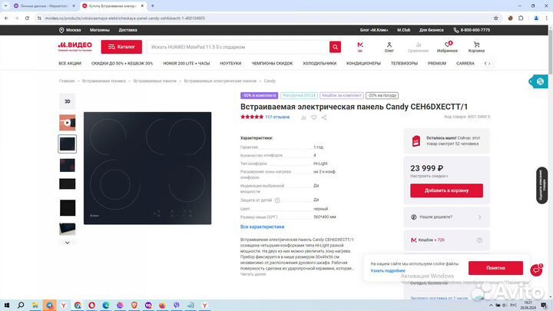
Task: Open Все характеристики link
Action: click(x=262, y=227)
